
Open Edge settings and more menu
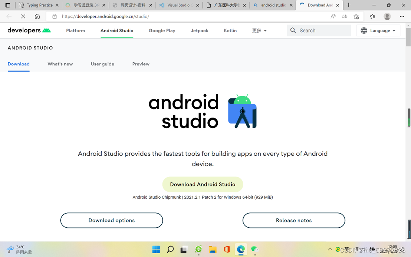[402, 16]
